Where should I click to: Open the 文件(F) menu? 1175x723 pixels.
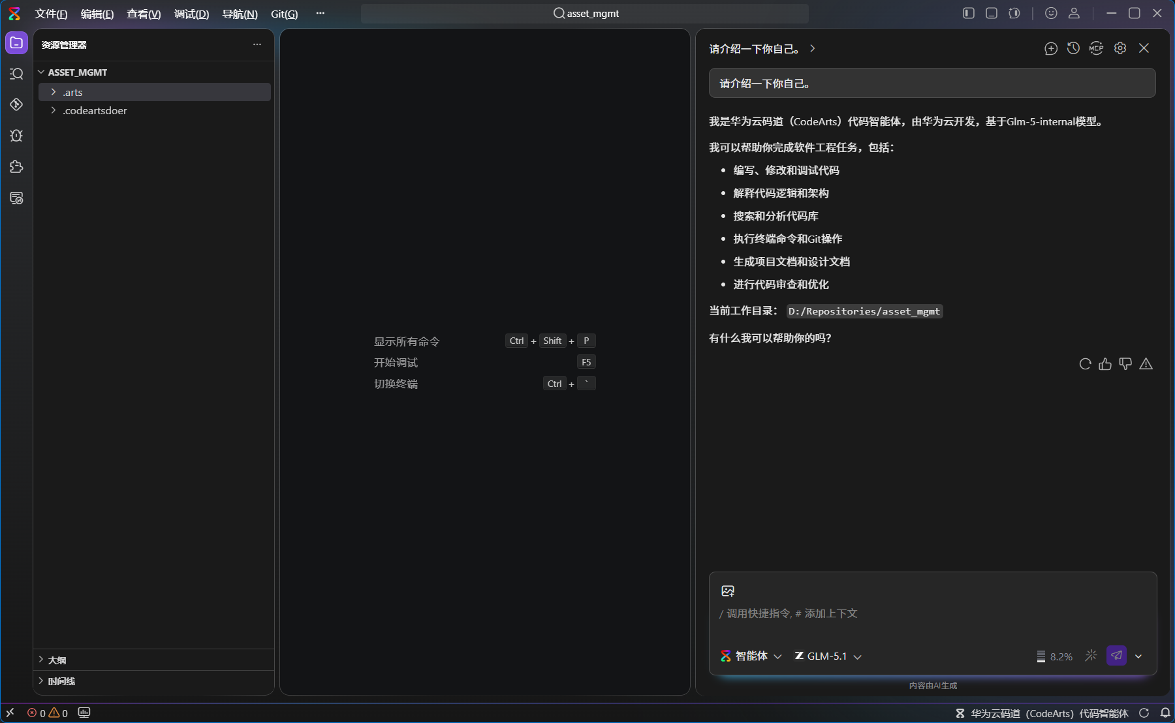tap(51, 14)
